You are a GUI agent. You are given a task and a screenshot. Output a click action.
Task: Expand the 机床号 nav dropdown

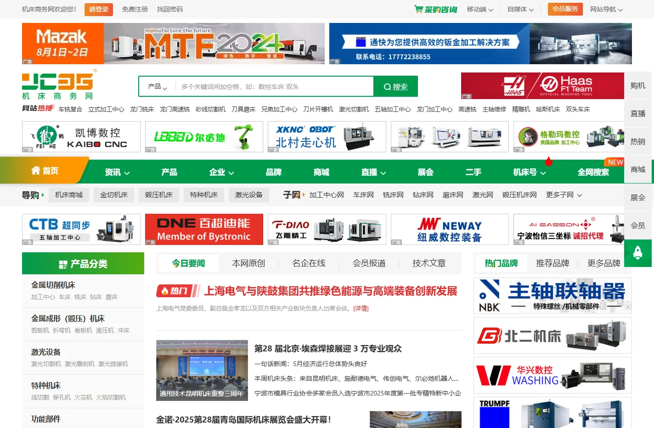tap(530, 172)
